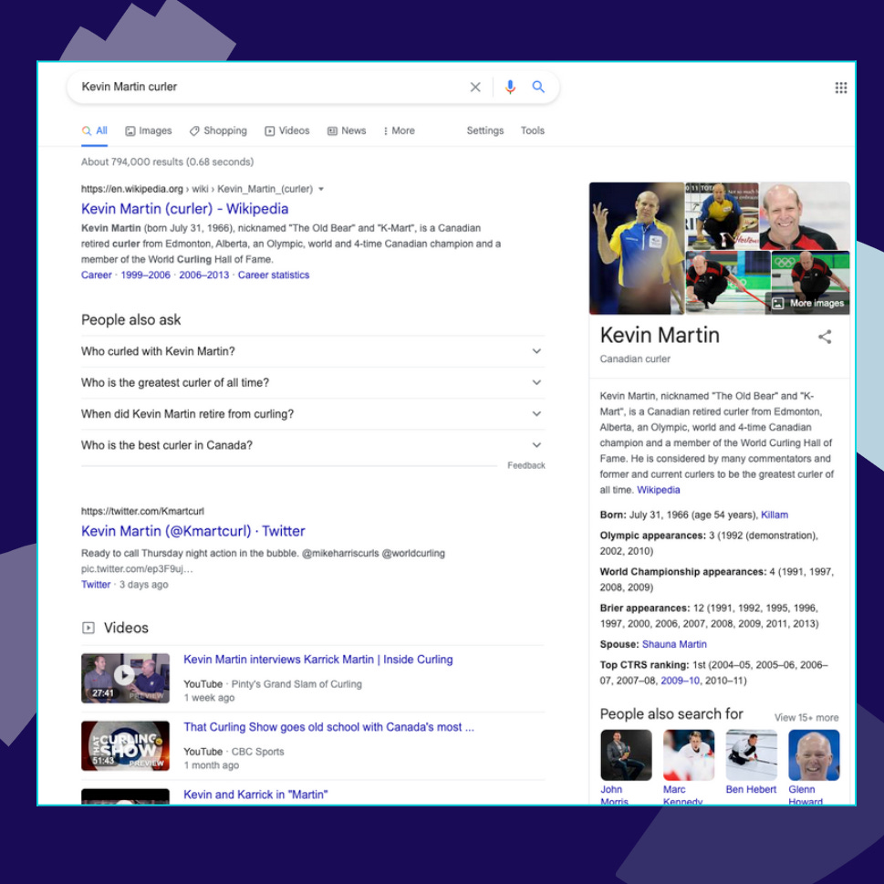Follow the 1999–2006 sitelink
The image size is (884, 884).
[x=145, y=276]
